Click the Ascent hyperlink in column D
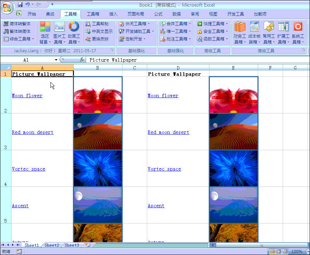The image size is (310, 255). point(156,206)
